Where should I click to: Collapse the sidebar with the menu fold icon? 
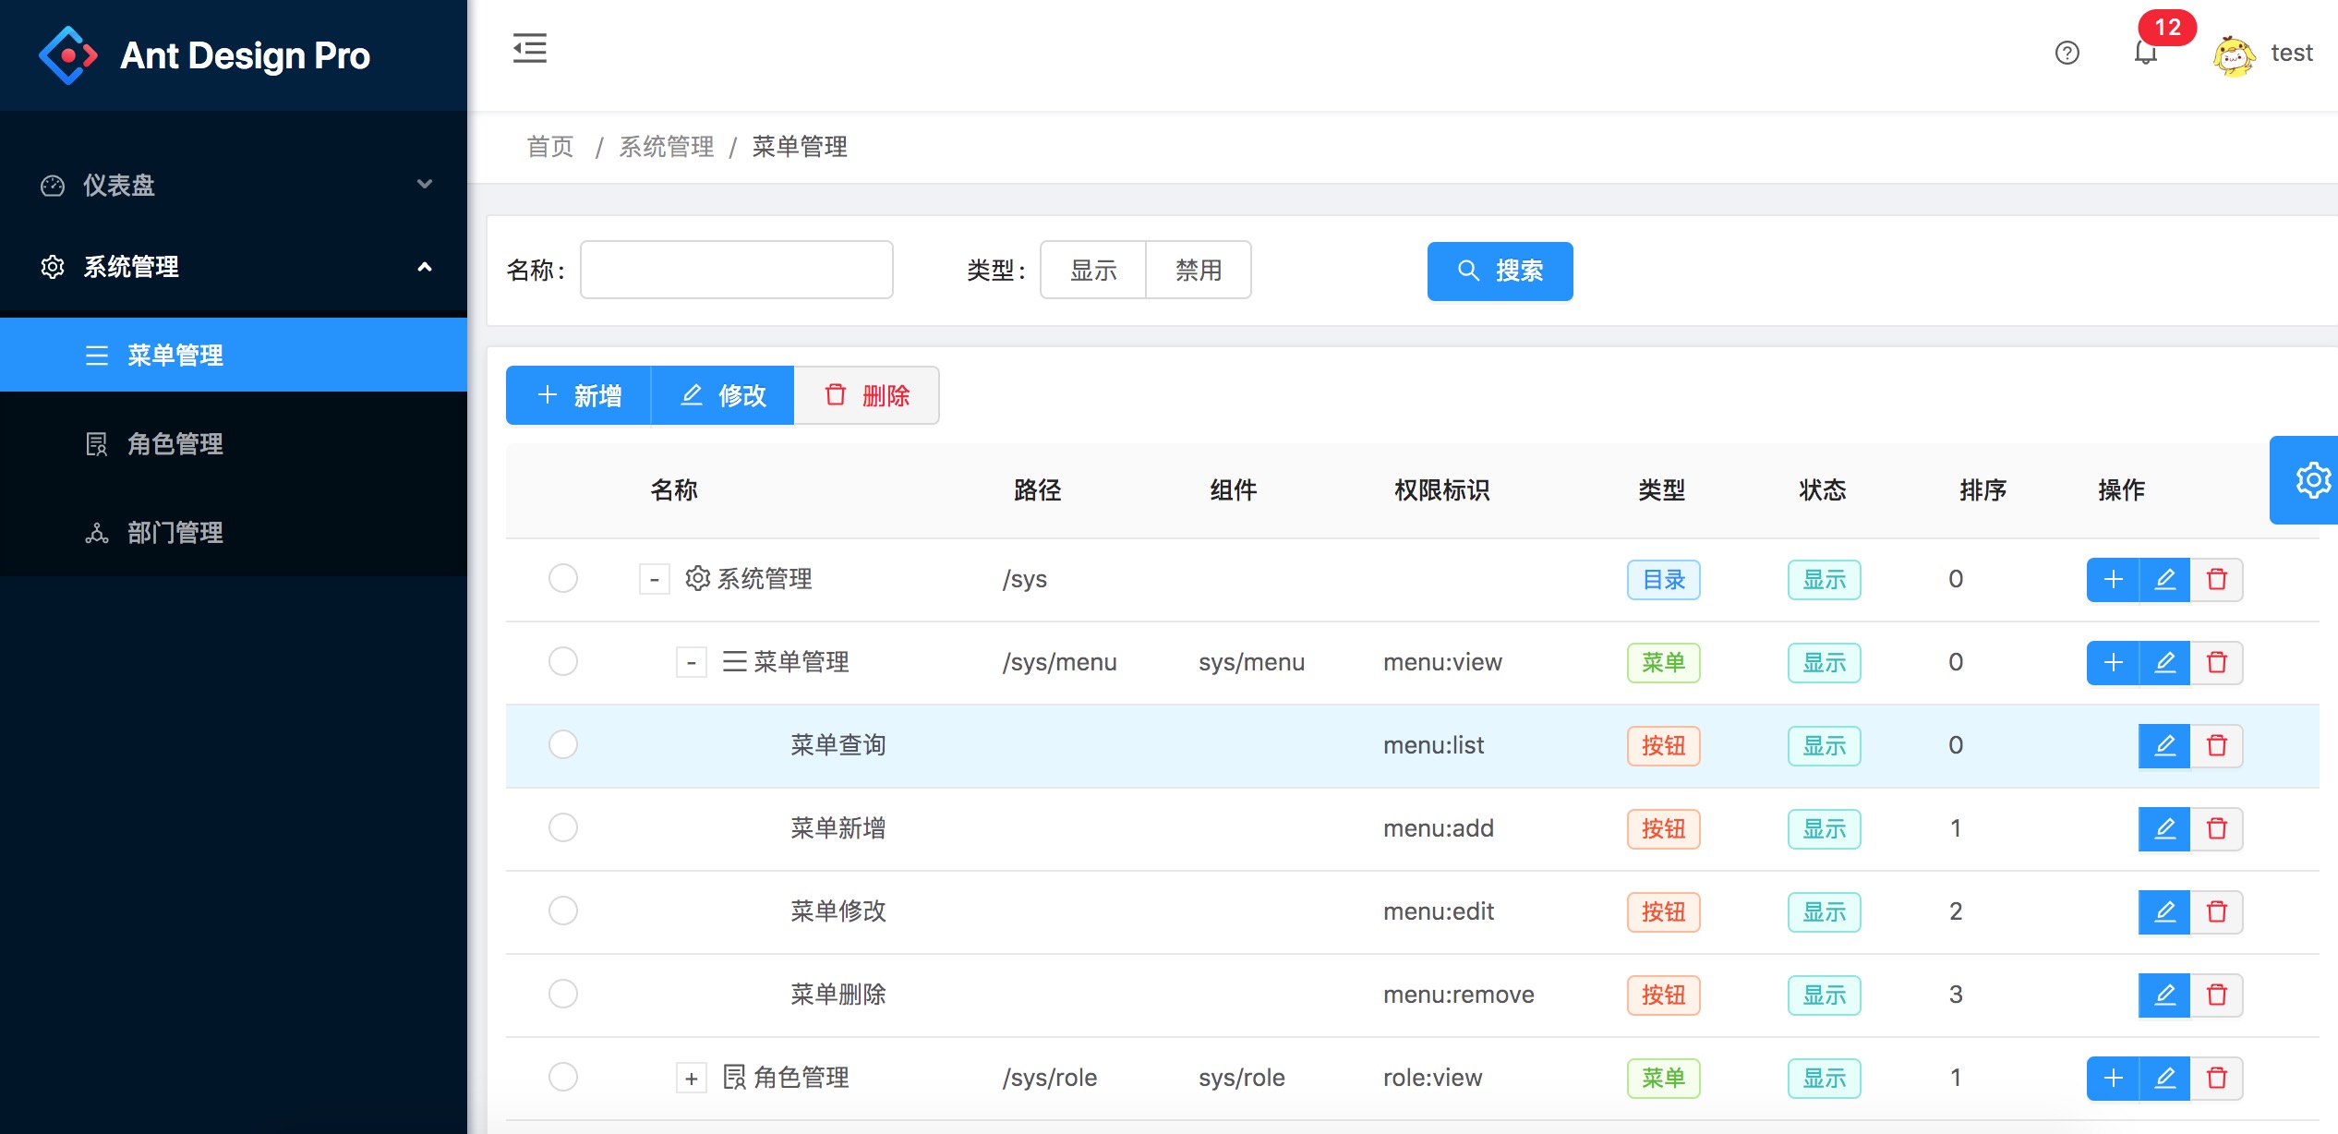(530, 49)
